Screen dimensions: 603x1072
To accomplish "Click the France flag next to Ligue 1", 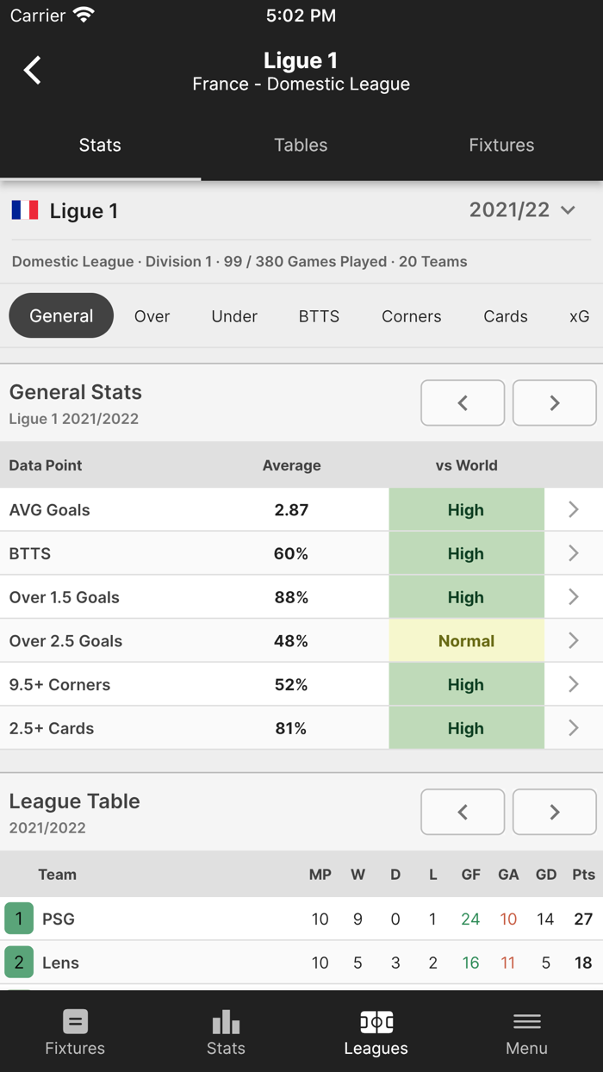I will click(24, 209).
